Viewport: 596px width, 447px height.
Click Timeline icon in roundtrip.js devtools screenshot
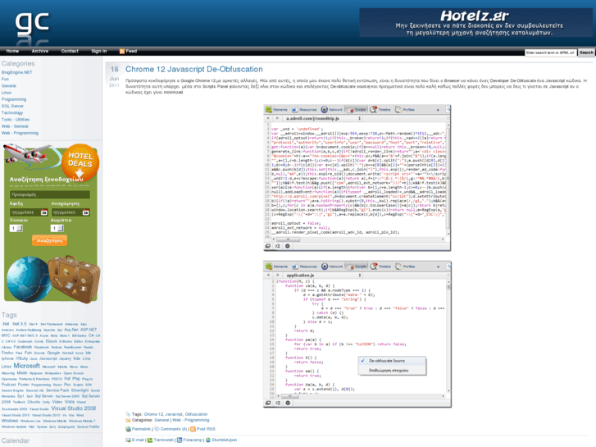coord(373,110)
